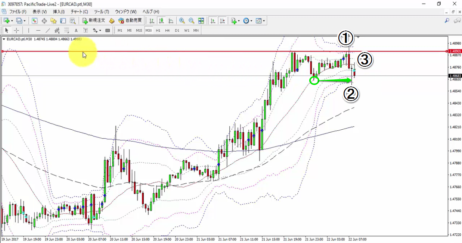The height and width of the screenshot is (243, 462).
Task: Select the text label 'T' tool
Action: tap(86, 31)
